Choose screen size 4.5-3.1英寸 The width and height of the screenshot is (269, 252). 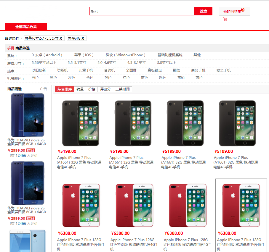coord(136,63)
